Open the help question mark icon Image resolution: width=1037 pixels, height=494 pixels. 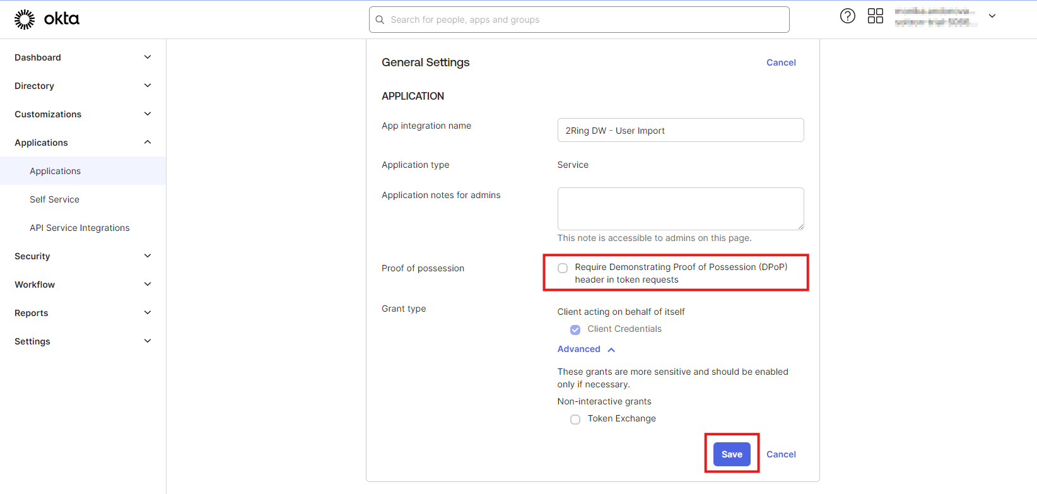point(847,16)
